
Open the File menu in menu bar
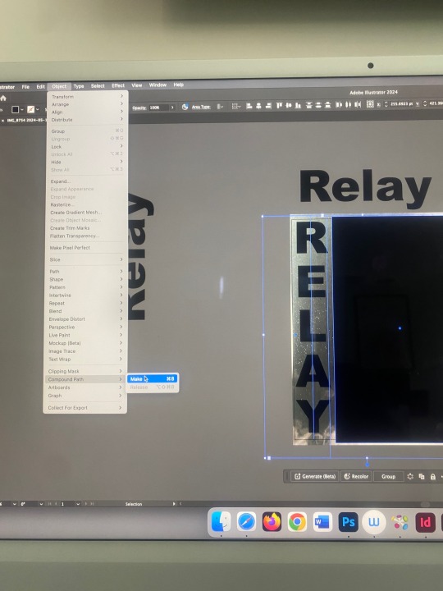click(x=25, y=87)
